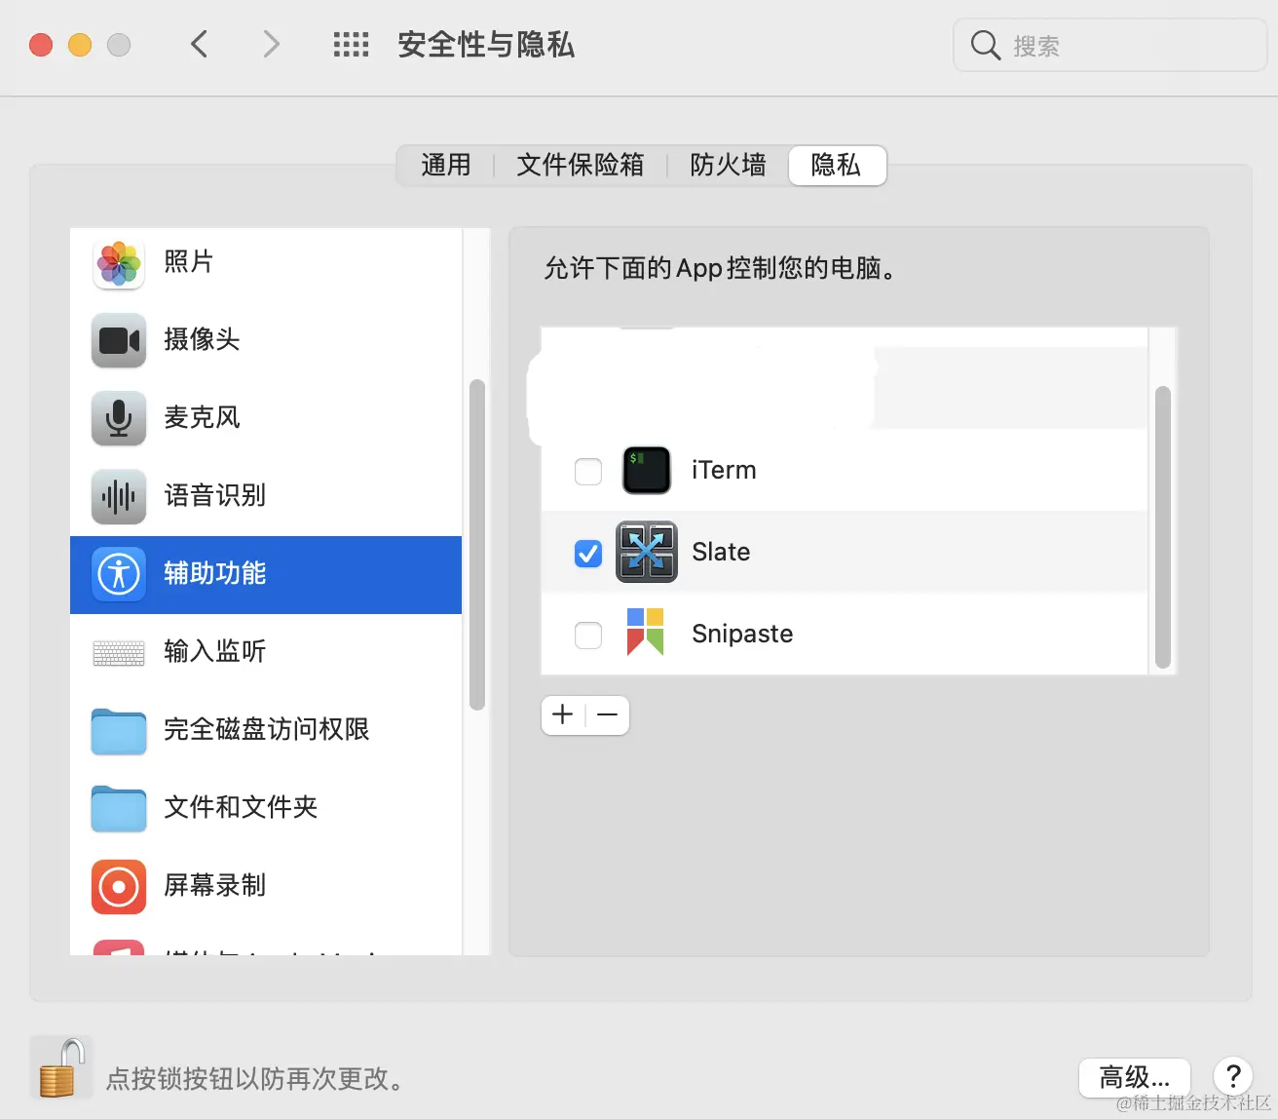Click the Files and Folders folder icon
This screenshot has width=1278, height=1119.
pyautogui.click(x=119, y=809)
